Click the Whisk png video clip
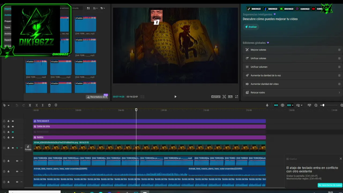Viewport: 343px width, 193px height. click(149, 148)
